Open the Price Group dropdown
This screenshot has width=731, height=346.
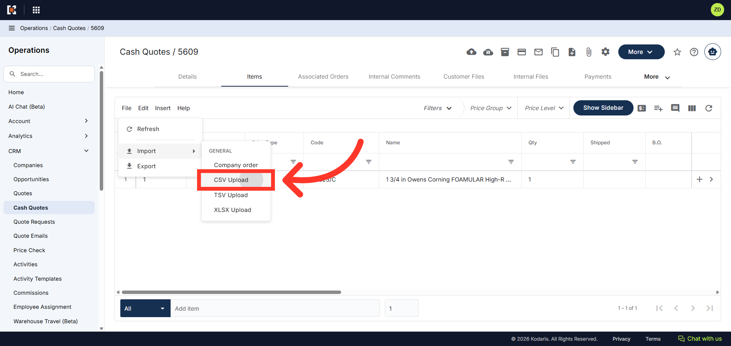tap(491, 108)
